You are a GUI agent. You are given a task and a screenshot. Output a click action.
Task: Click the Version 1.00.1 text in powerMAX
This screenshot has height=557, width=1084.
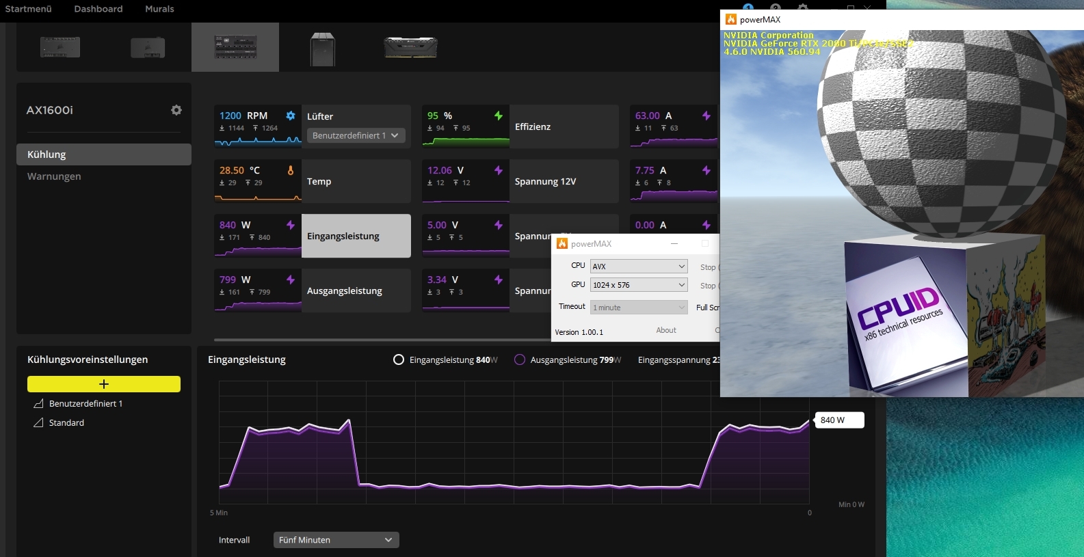click(579, 332)
